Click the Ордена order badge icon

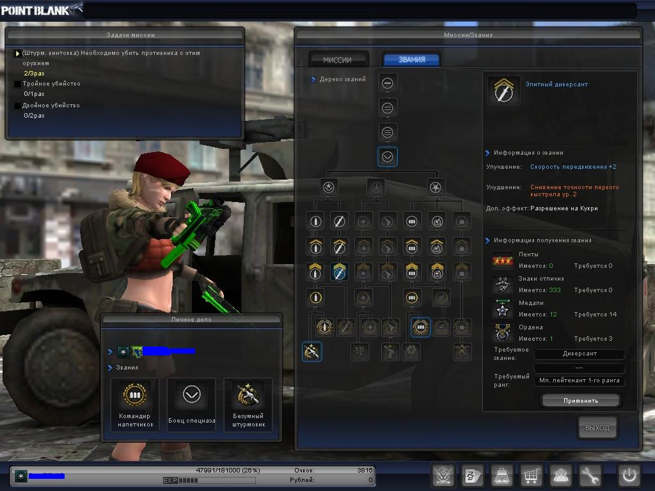click(x=503, y=333)
